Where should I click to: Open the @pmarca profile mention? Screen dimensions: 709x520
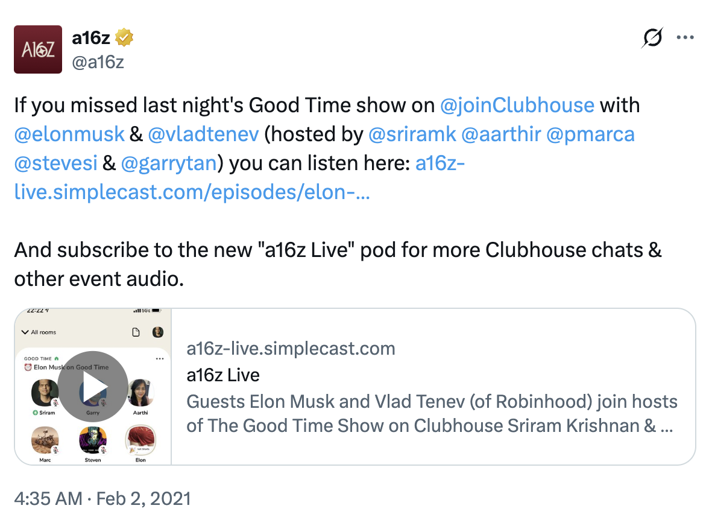590,134
